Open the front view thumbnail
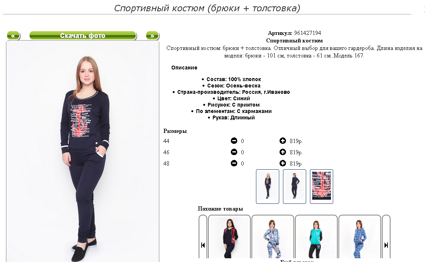Screen dimensions: 425x262 coord(268,187)
